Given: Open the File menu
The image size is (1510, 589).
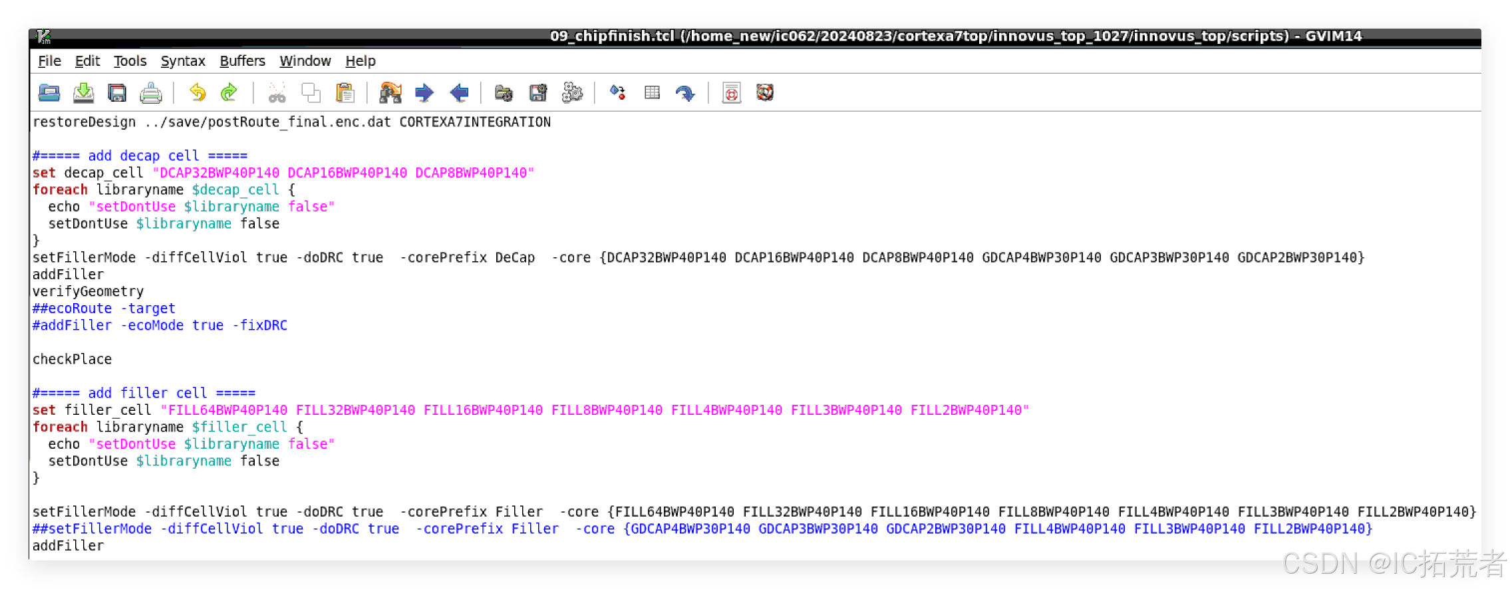Looking at the screenshot, I should (x=49, y=61).
